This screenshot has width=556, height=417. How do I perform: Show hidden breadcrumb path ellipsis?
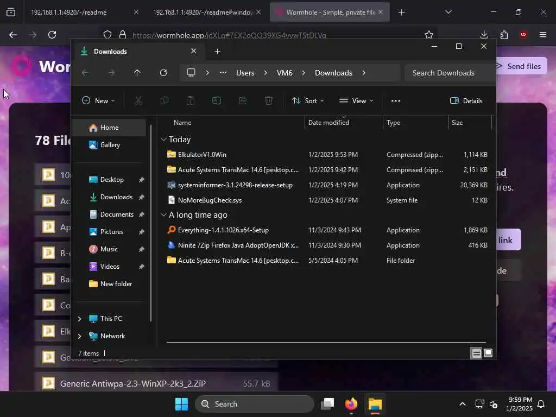point(223,72)
